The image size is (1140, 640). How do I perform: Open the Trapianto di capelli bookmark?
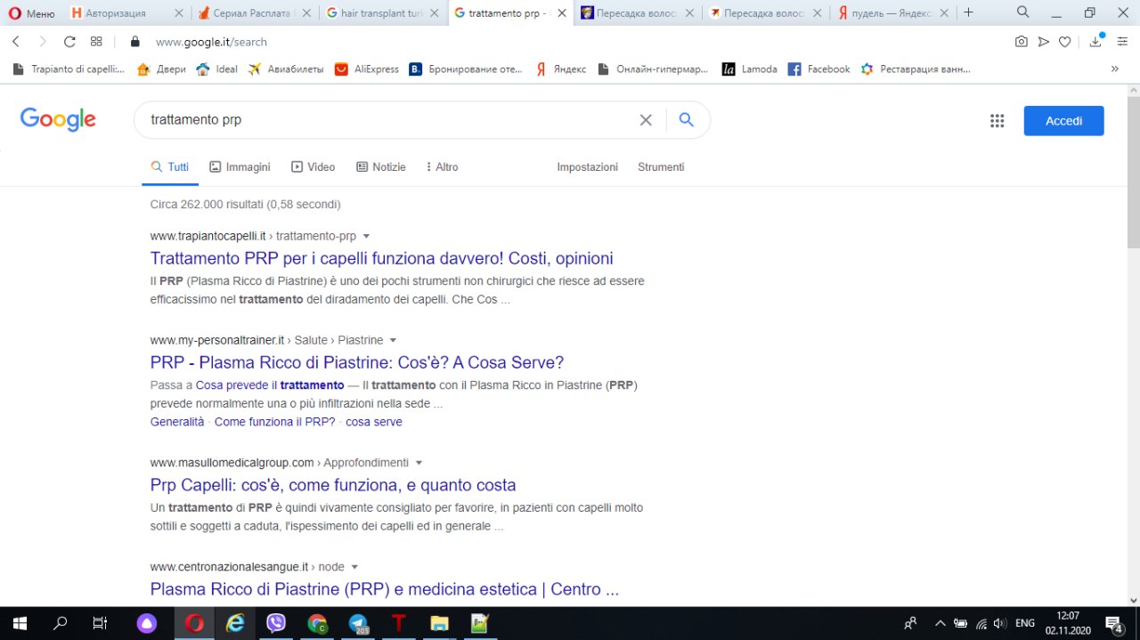[69, 69]
